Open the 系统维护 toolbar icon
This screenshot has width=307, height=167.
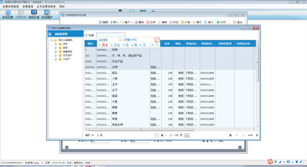[x=47, y=13]
